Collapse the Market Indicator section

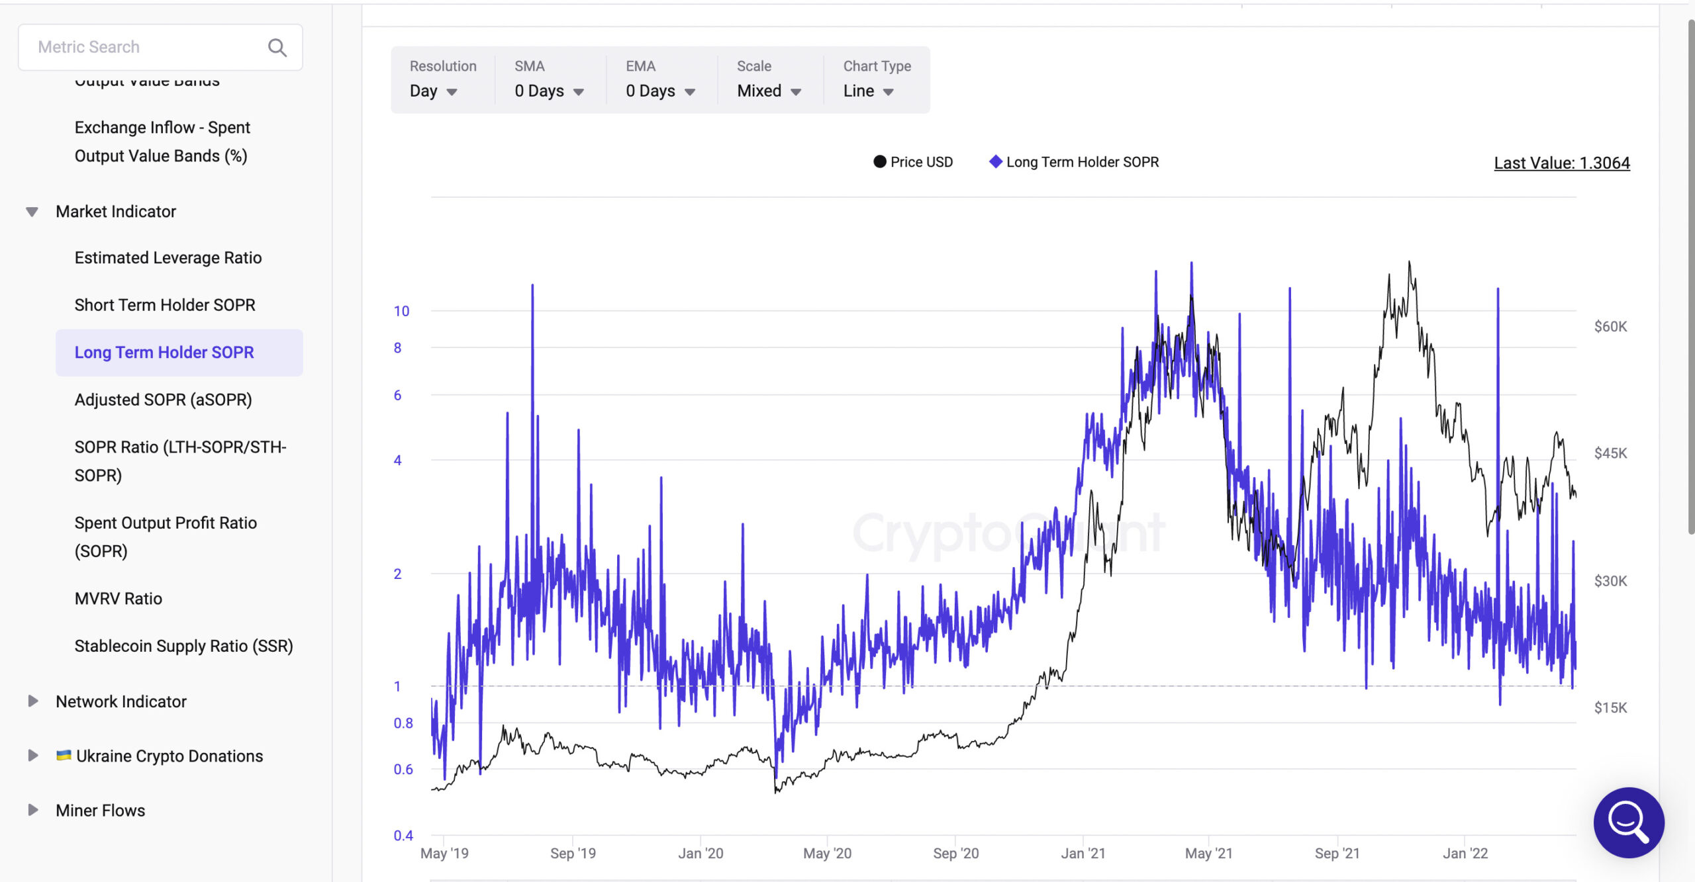(32, 212)
